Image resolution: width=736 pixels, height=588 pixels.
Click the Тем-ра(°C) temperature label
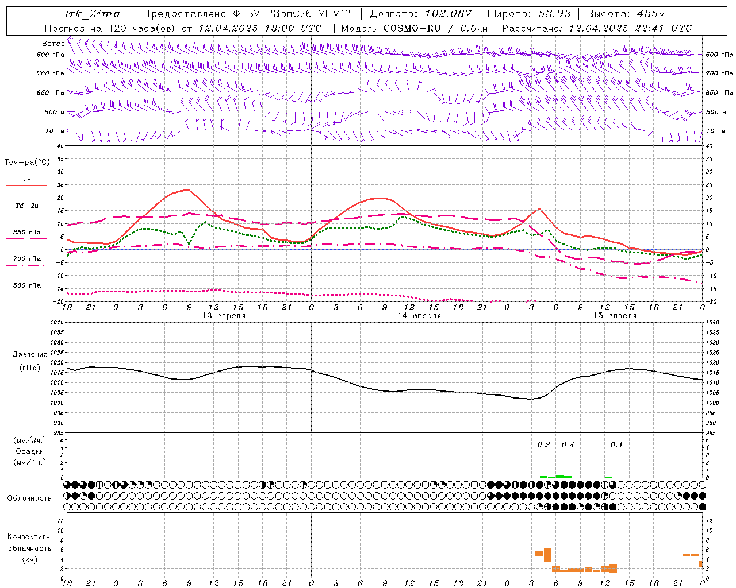[27, 163]
